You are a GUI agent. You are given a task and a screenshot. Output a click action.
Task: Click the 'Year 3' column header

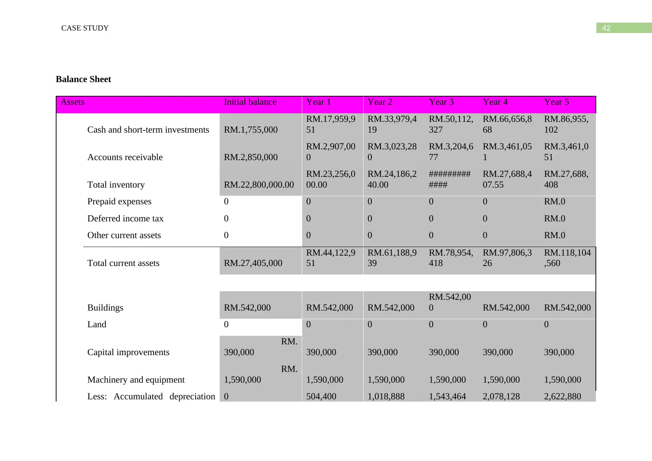(441, 102)
